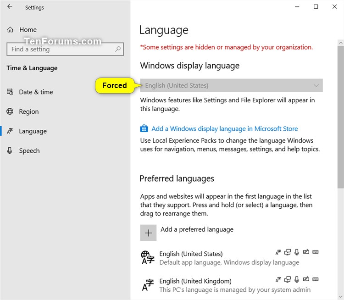Open the Windows display language dropdown
The width and height of the screenshot is (344, 300).
(x=232, y=85)
